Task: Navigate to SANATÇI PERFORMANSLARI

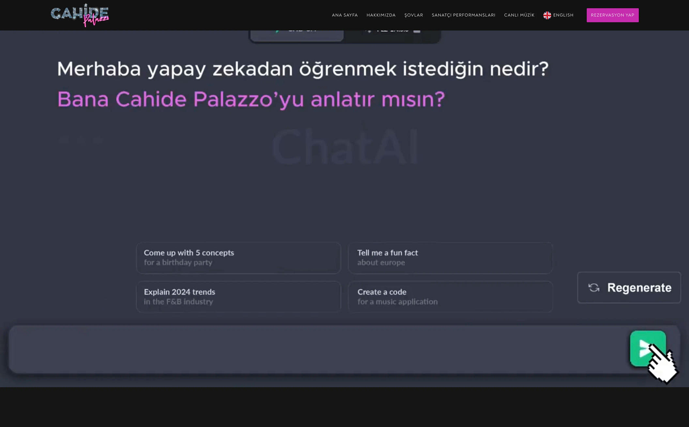Action: (x=463, y=15)
